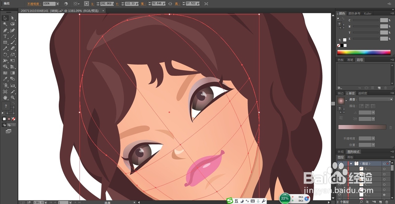Select the Eraser tool
Viewport: 395px width, 204px height.
pos(13,48)
